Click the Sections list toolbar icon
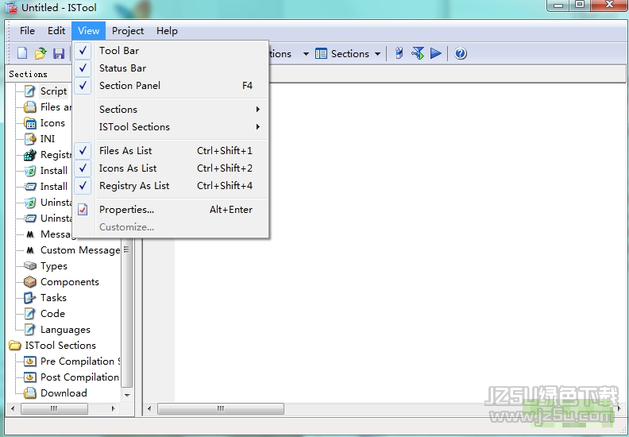The image size is (629, 437). (321, 53)
